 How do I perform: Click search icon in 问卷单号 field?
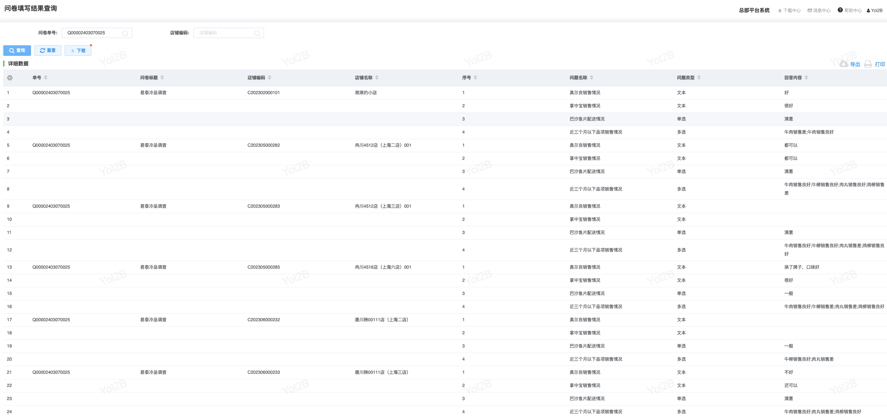point(125,33)
